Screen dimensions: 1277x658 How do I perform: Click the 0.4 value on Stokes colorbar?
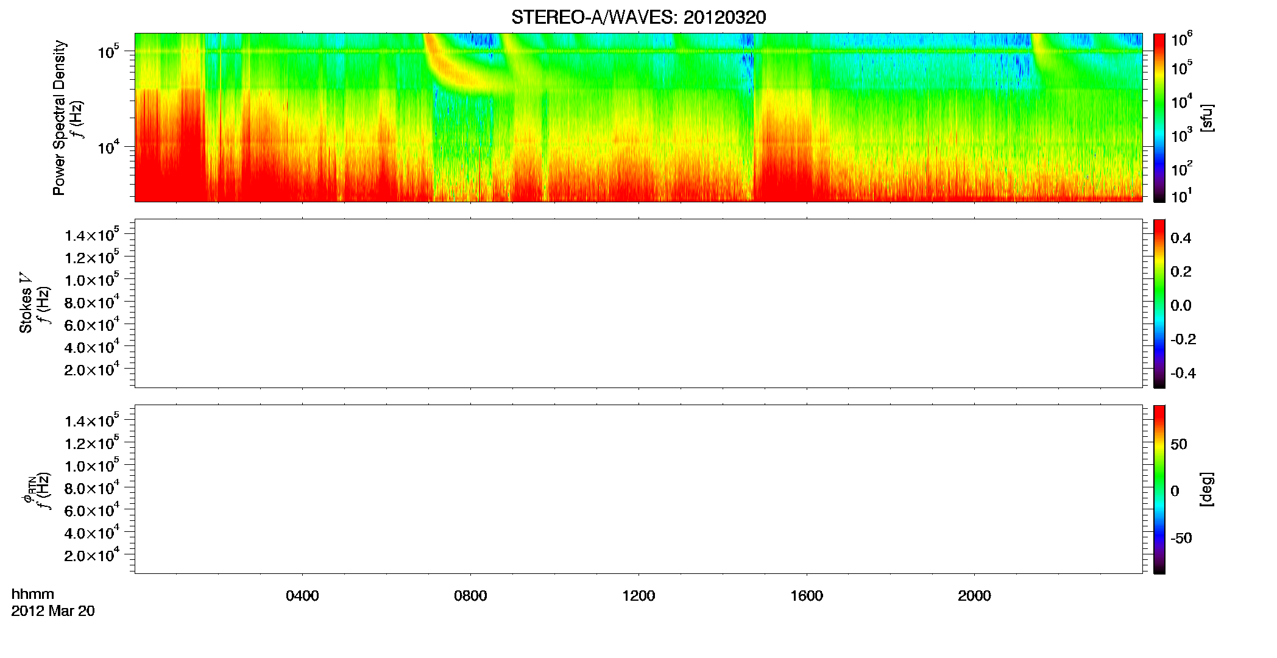(x=1181, y=238)
